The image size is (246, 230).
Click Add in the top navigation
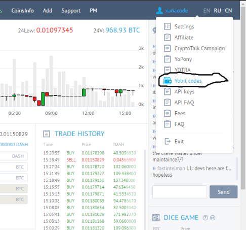(x=48, y=11)
